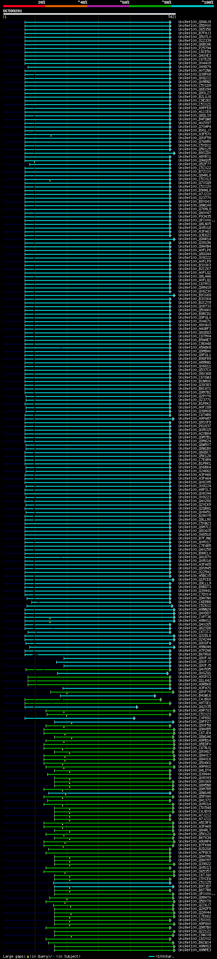
Task: Select hit UniRef100_Q8W1A6
Action: 195,737
